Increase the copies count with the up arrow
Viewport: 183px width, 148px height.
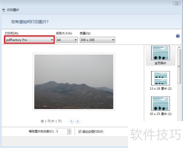(x=69, y=130)
